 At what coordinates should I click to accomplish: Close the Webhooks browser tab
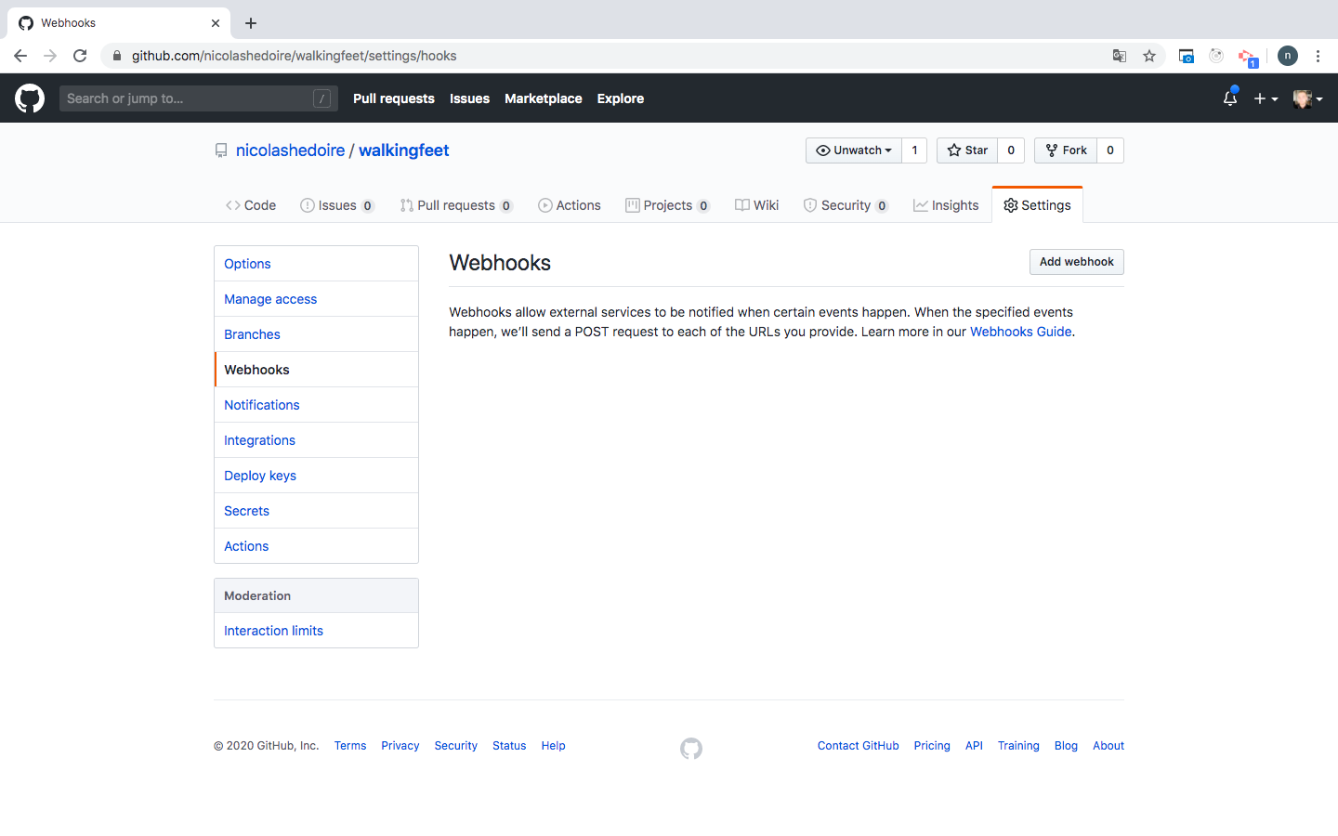[216, 23]
